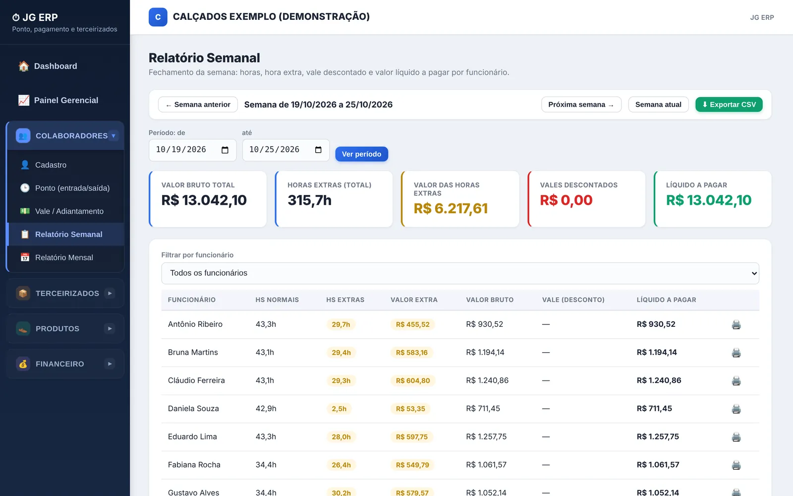Click the VALOR BRUTO column header
Viewport: 793px width, 496px height.
tap(490, 300)
